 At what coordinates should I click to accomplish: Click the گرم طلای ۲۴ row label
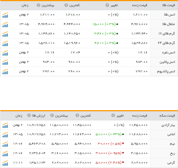pyautogui.click(x=166, y=43)
